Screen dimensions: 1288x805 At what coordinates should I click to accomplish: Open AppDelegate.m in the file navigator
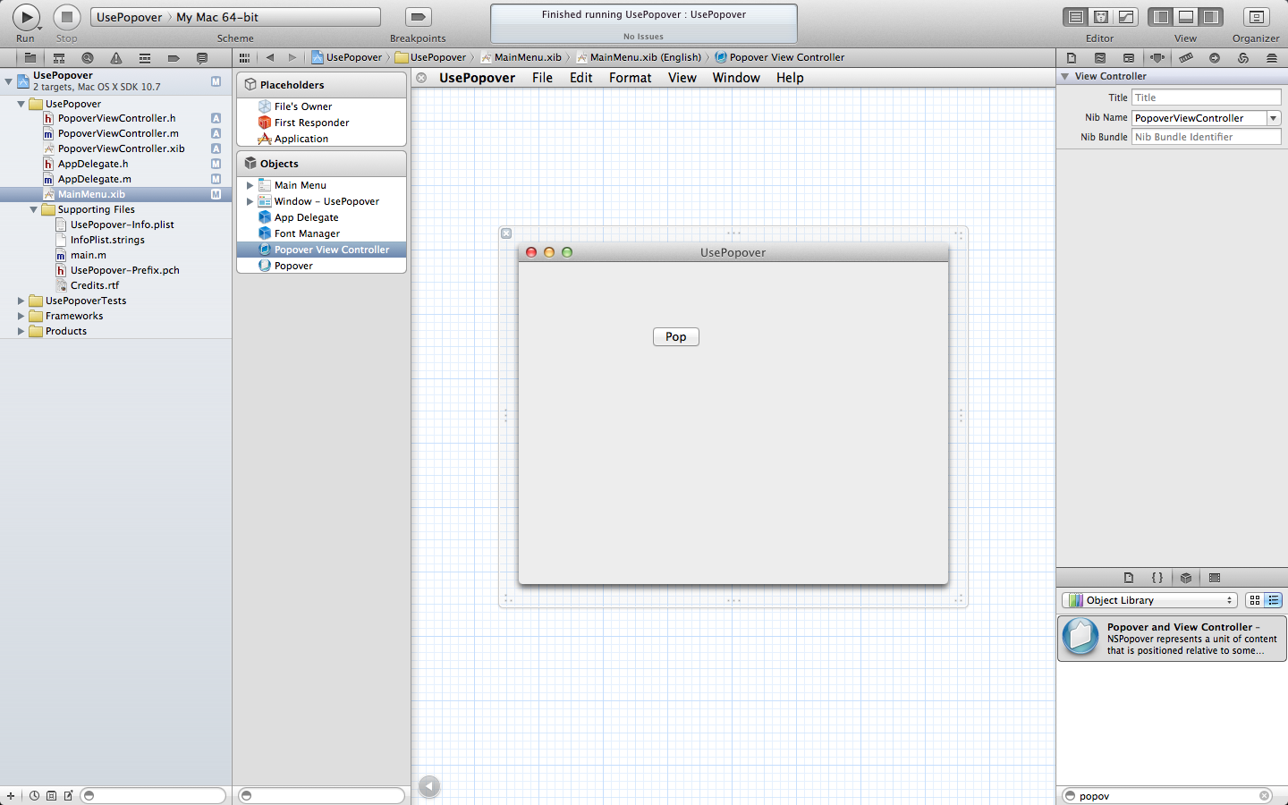pyautogui.click(x=94, y=179)
